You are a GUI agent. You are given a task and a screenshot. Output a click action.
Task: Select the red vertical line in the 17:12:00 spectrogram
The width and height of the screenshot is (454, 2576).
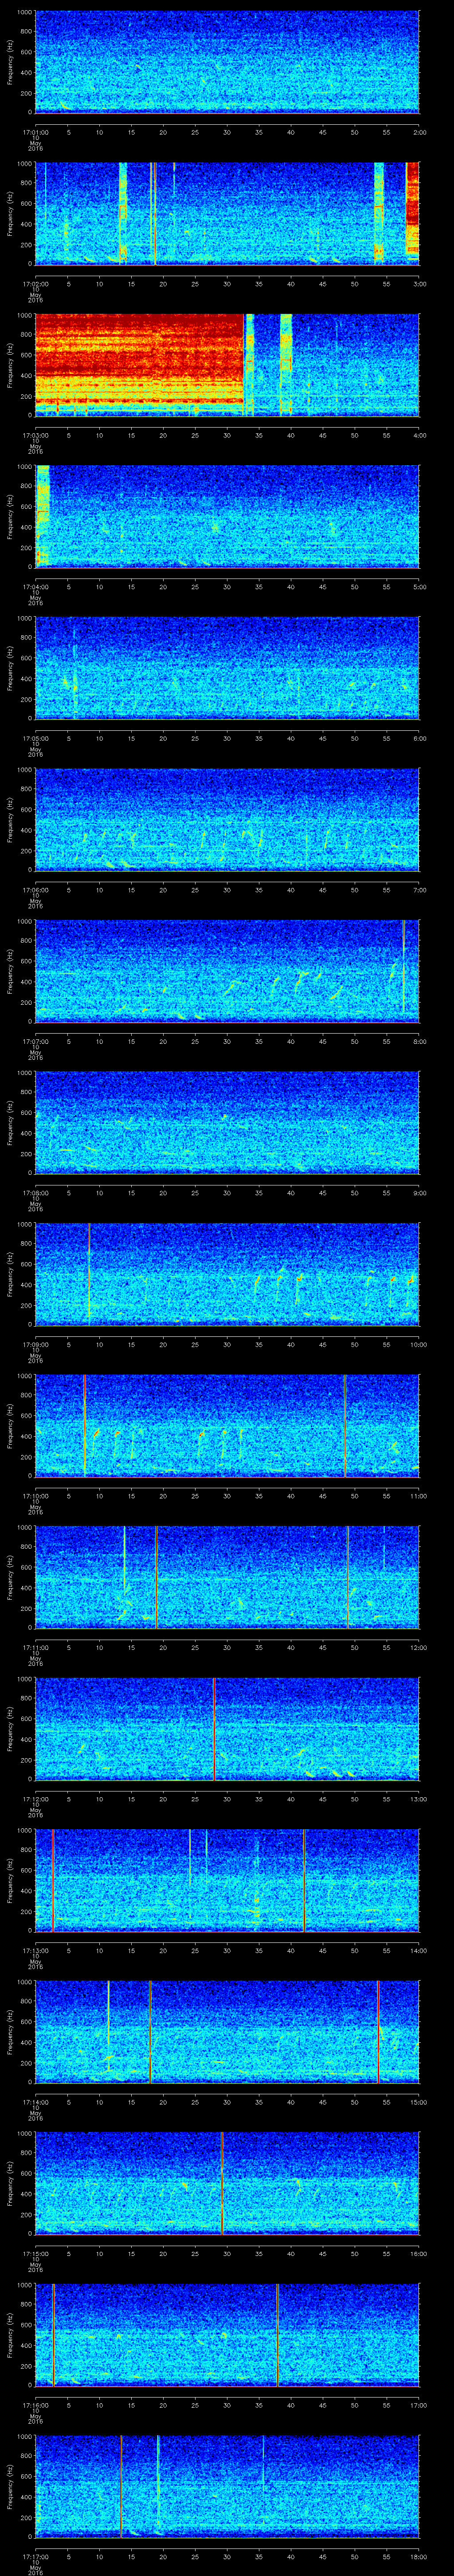[214, 1728]
